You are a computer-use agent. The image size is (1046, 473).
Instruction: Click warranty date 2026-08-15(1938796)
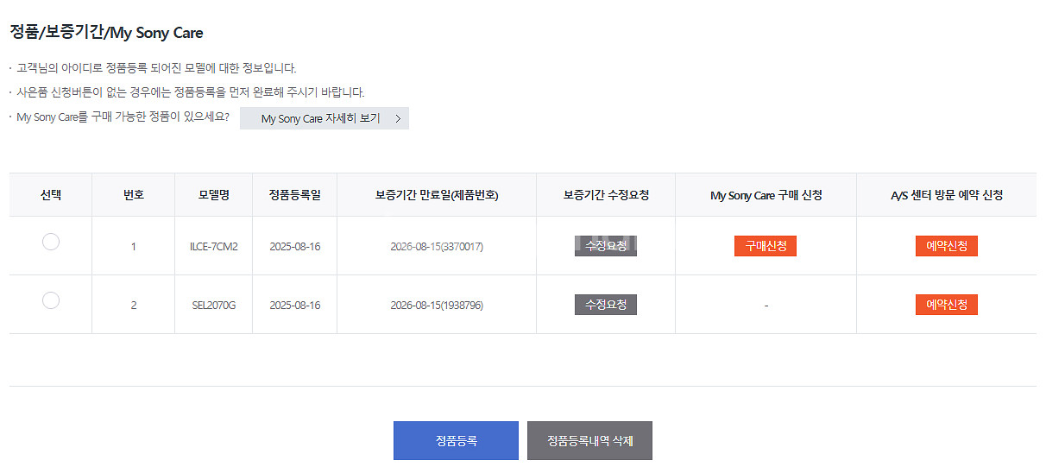coord(437,306)
